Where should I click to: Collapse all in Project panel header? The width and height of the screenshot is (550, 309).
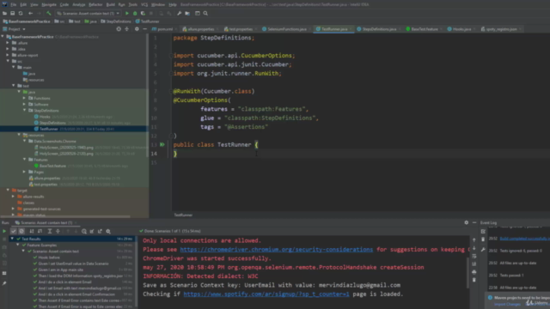click(x=126, y=29)
